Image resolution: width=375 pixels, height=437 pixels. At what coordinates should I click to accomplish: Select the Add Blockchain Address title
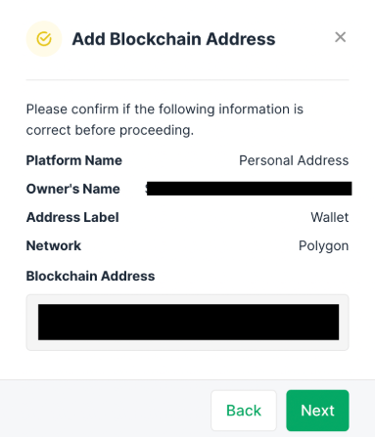(x=173, y=39)
